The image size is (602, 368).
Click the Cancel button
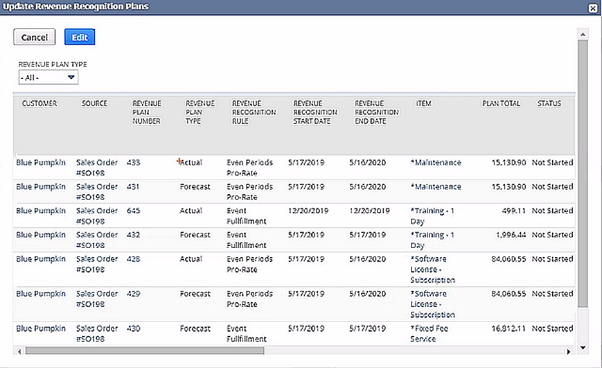(x=35, y=38)
